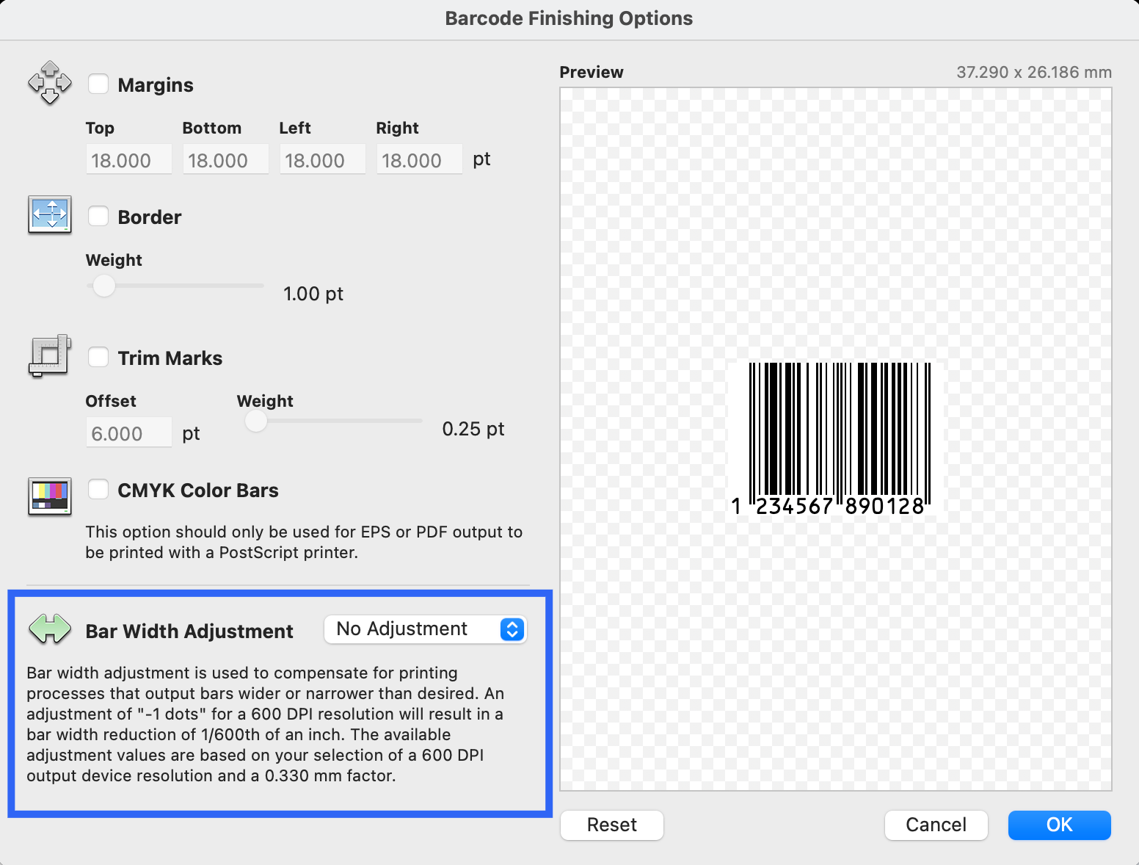Click the CMYK Color Bars label
Image resolution: width=1139 pixels, height=865 pixels.
tap(198, 491)
